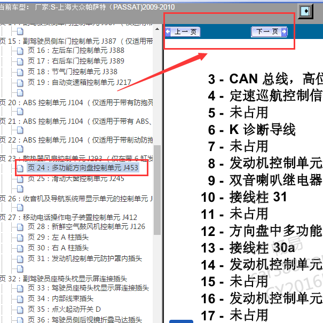Click document icon beside 页 25
The width and height of the screenshot is (323, 323).
click(20, 179)
